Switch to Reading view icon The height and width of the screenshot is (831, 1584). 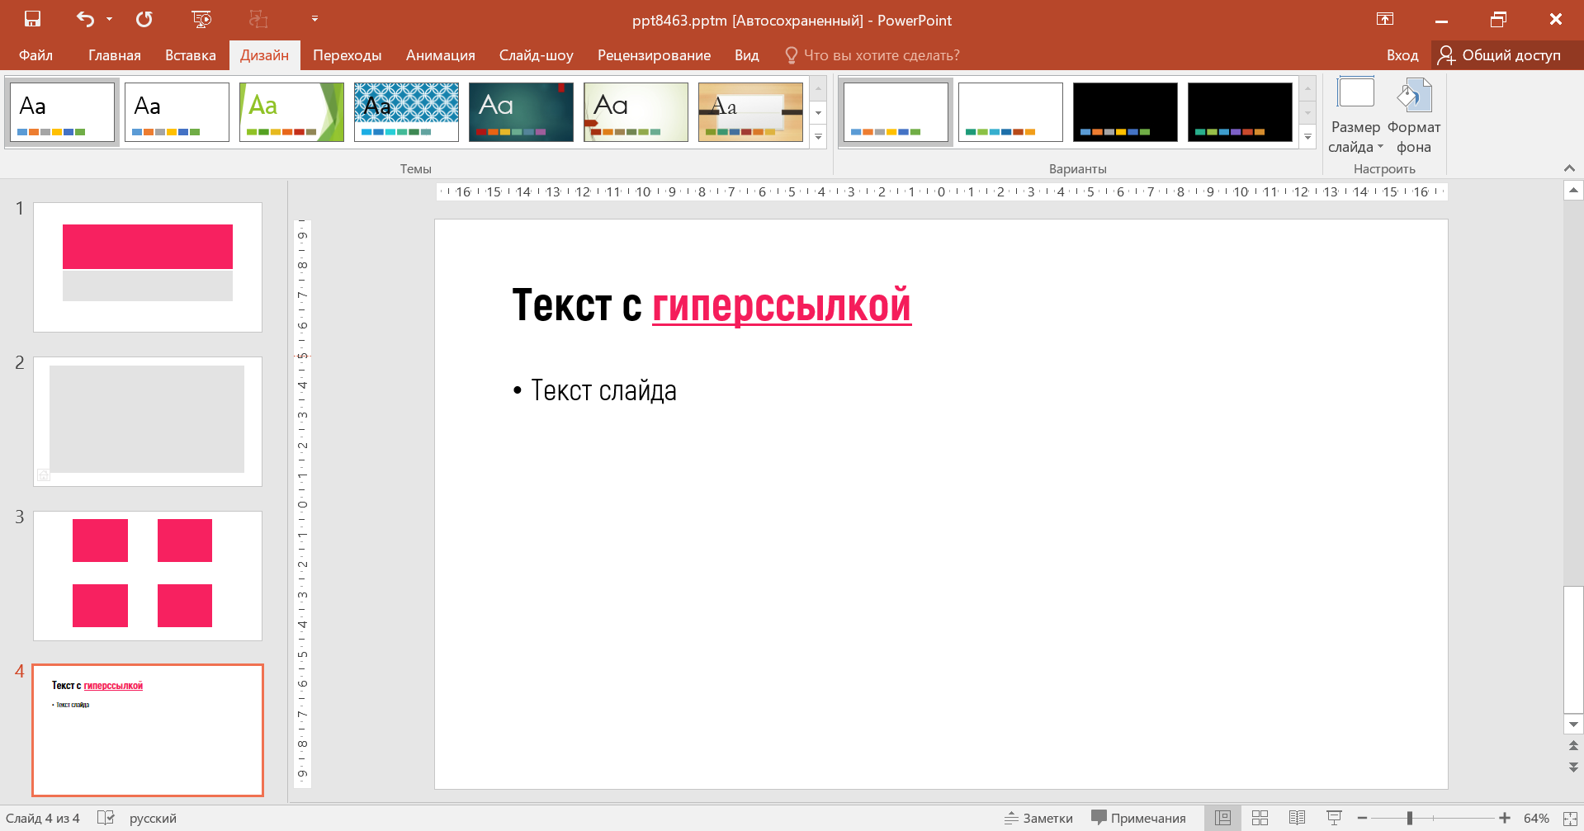1297,818
